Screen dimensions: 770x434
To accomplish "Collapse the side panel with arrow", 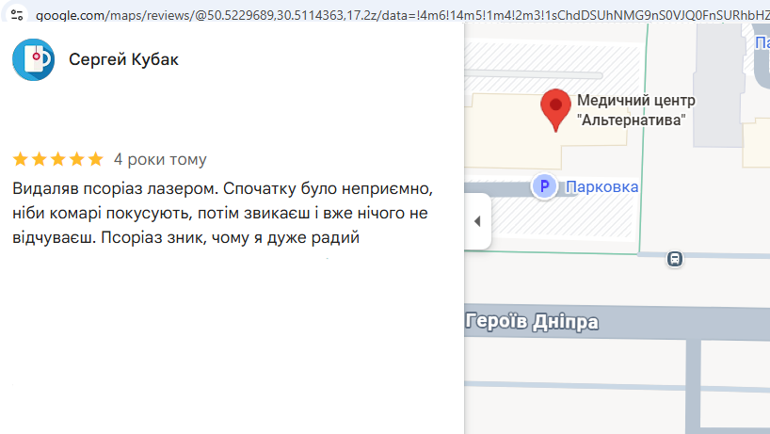I will point(477,221).
